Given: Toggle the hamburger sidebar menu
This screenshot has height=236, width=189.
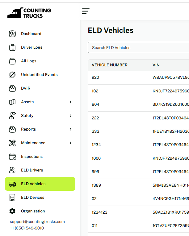Looking at the screenshot, I should [x=86, y=11].
